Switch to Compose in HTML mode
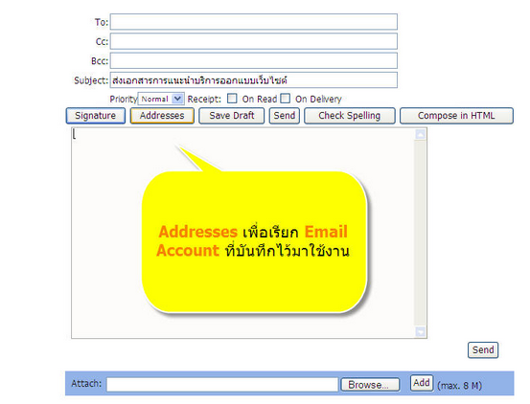 456,116
